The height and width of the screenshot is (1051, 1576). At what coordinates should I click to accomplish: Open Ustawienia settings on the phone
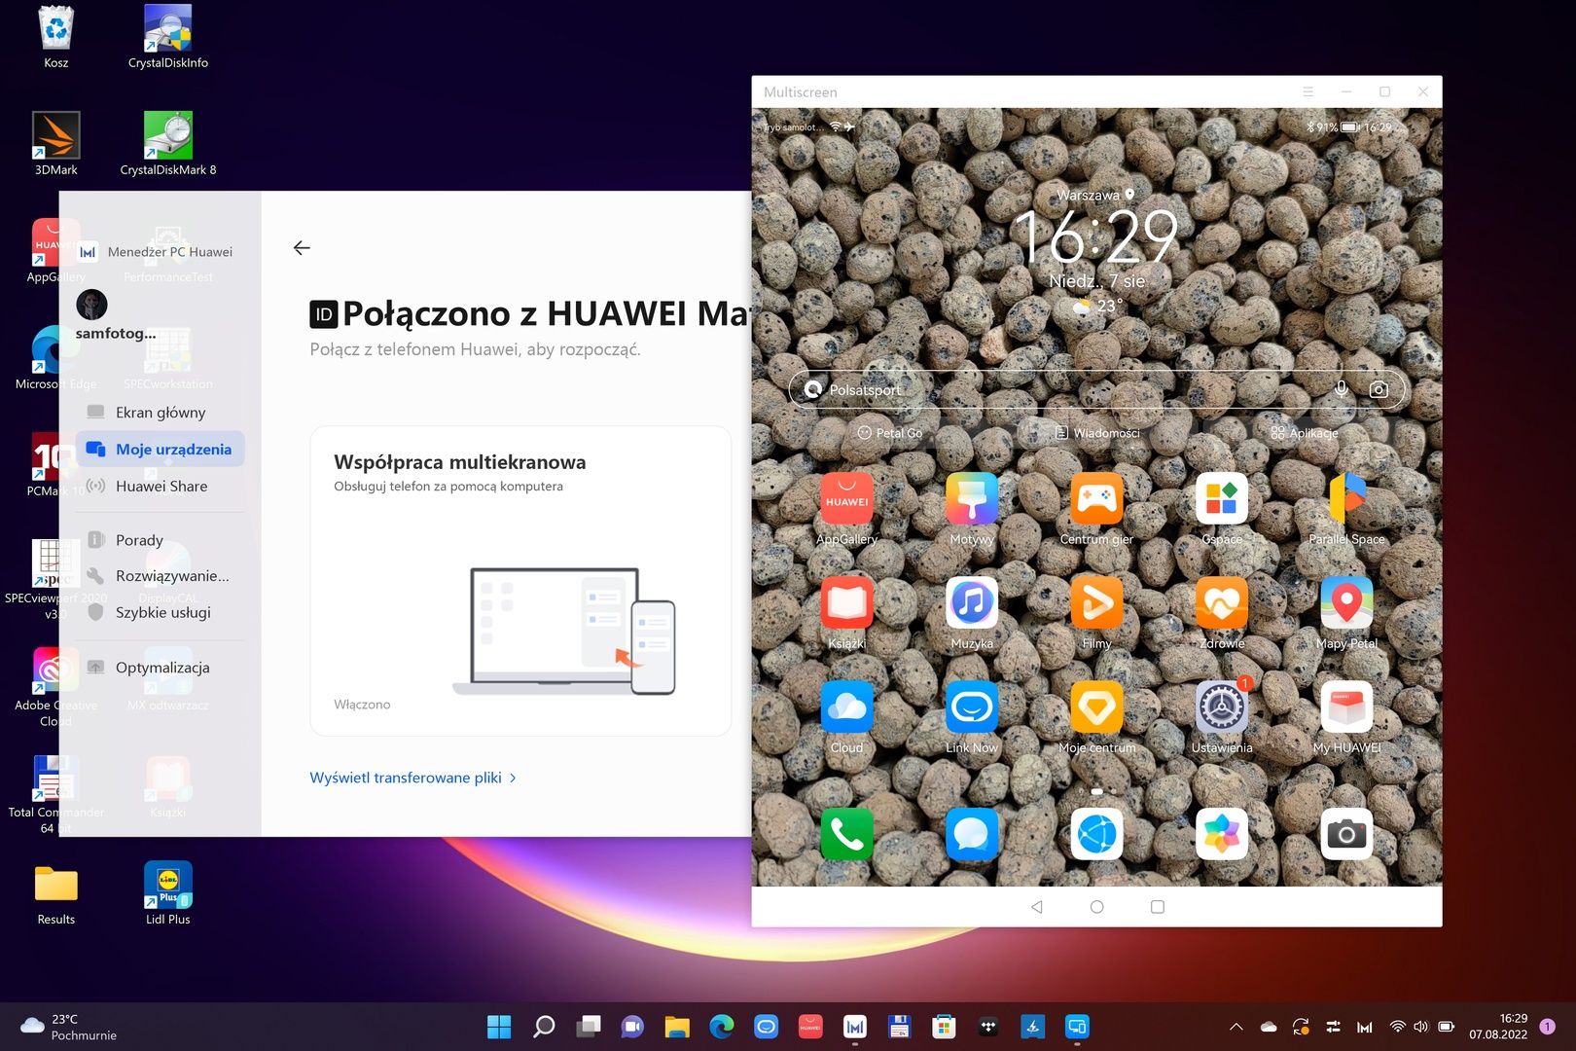[x=1222, y=707]
